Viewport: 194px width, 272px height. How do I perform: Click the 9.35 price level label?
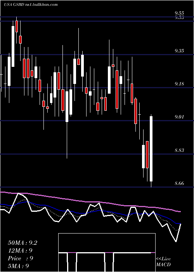point(179,51)
